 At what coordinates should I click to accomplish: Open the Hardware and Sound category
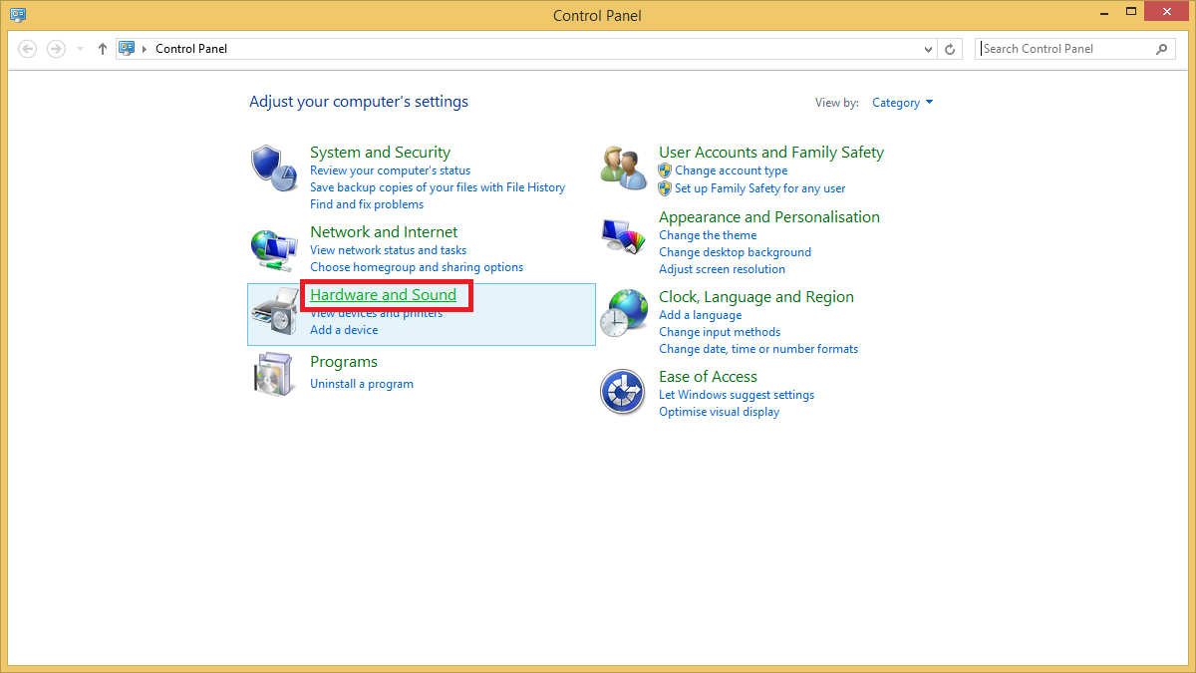pos(383,295)
